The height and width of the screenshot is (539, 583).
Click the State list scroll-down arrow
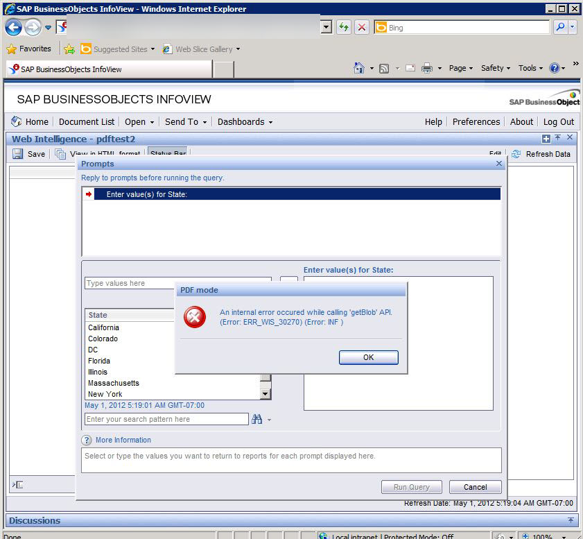(x=265, y=393)
